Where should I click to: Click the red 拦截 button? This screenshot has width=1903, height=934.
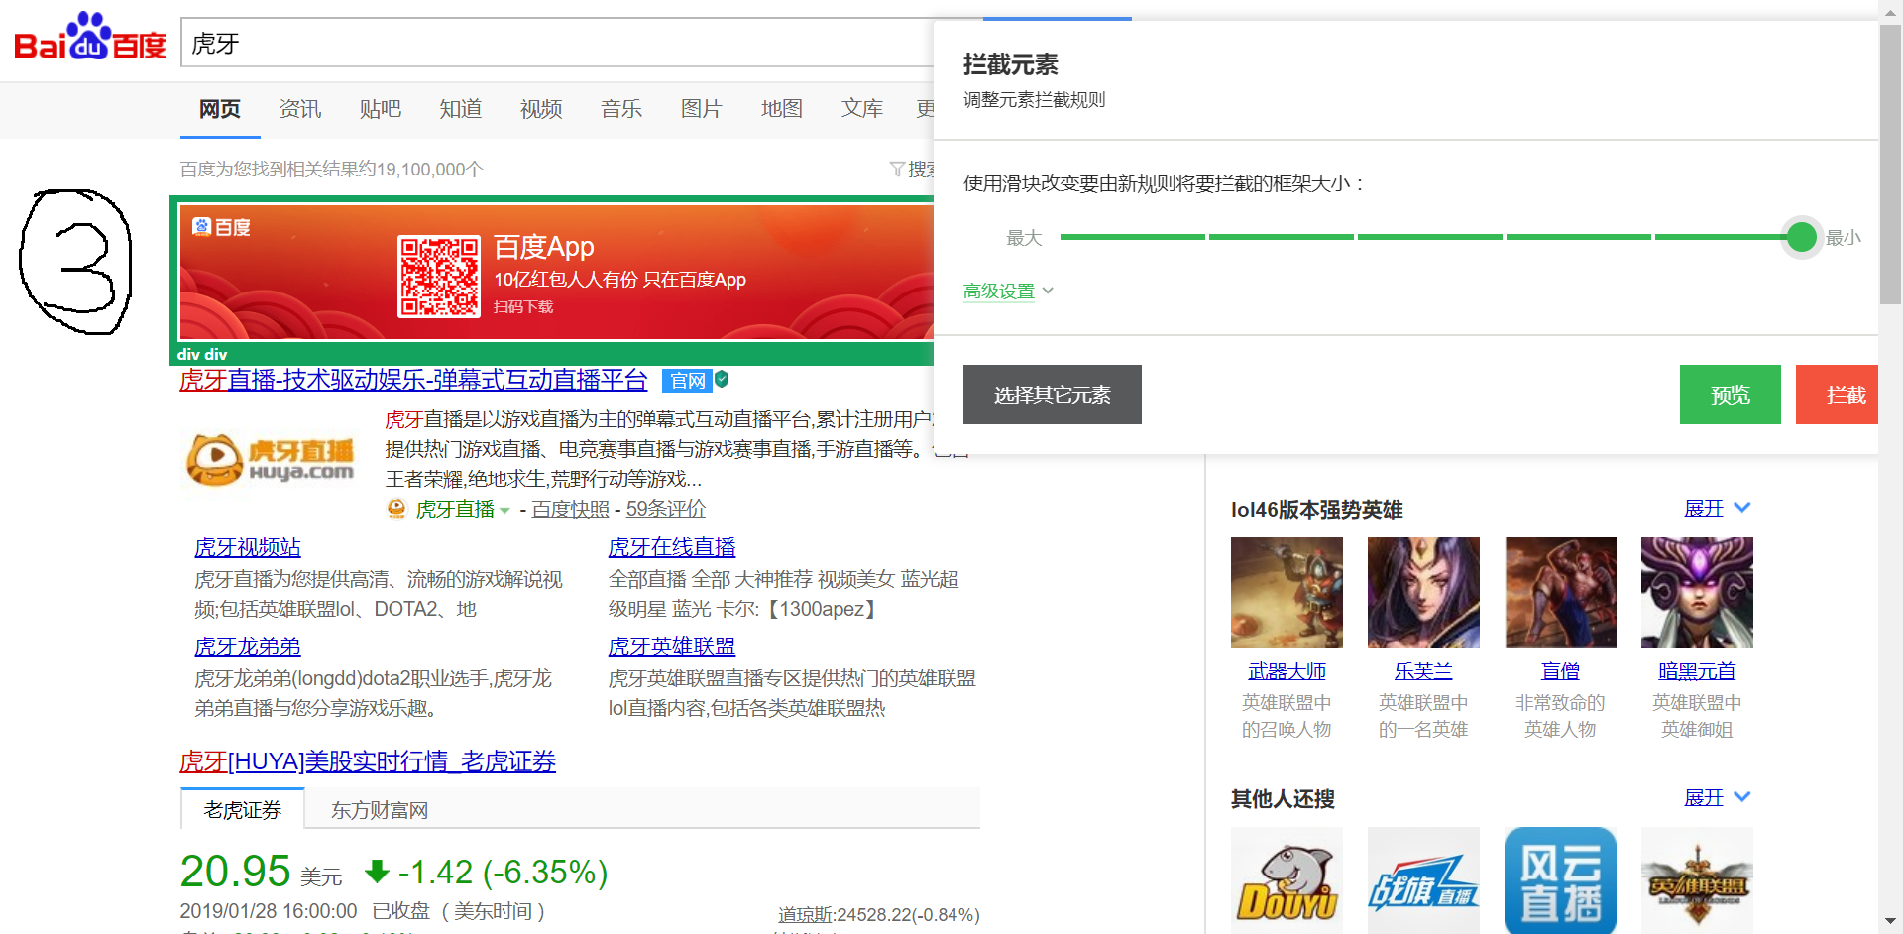[1838, 395]
